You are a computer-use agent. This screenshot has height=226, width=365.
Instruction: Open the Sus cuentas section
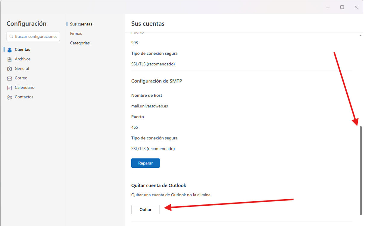click(81, 24)
